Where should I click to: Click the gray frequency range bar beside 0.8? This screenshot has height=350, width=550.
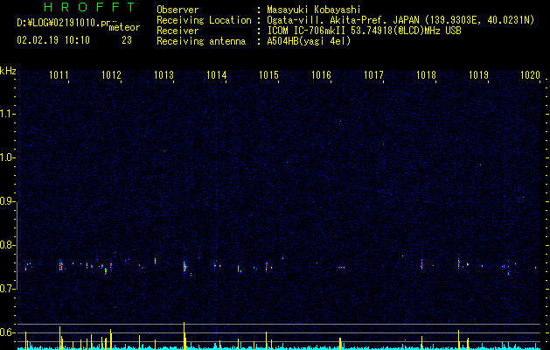pyautogui.click(x=17, y=245)
